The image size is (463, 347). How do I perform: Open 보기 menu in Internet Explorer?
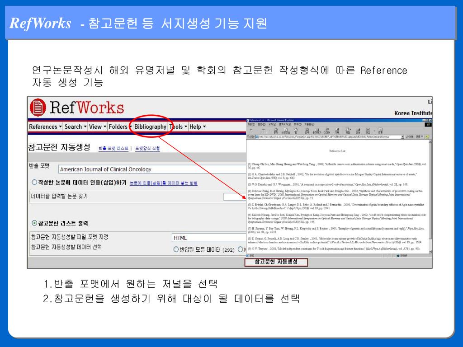pos(272,124)
